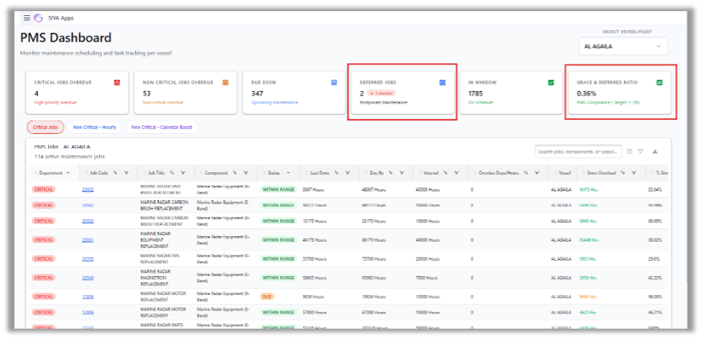
Task: Open the table filter funnel icon
Action: tap(640, 152)
